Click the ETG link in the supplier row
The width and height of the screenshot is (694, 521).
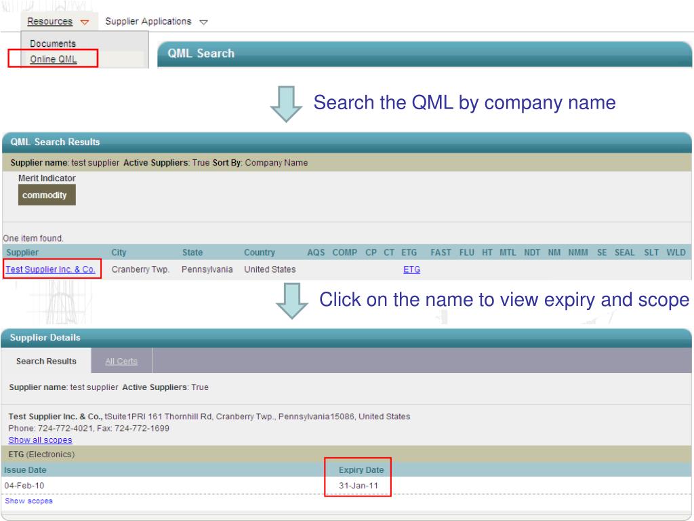411,269
